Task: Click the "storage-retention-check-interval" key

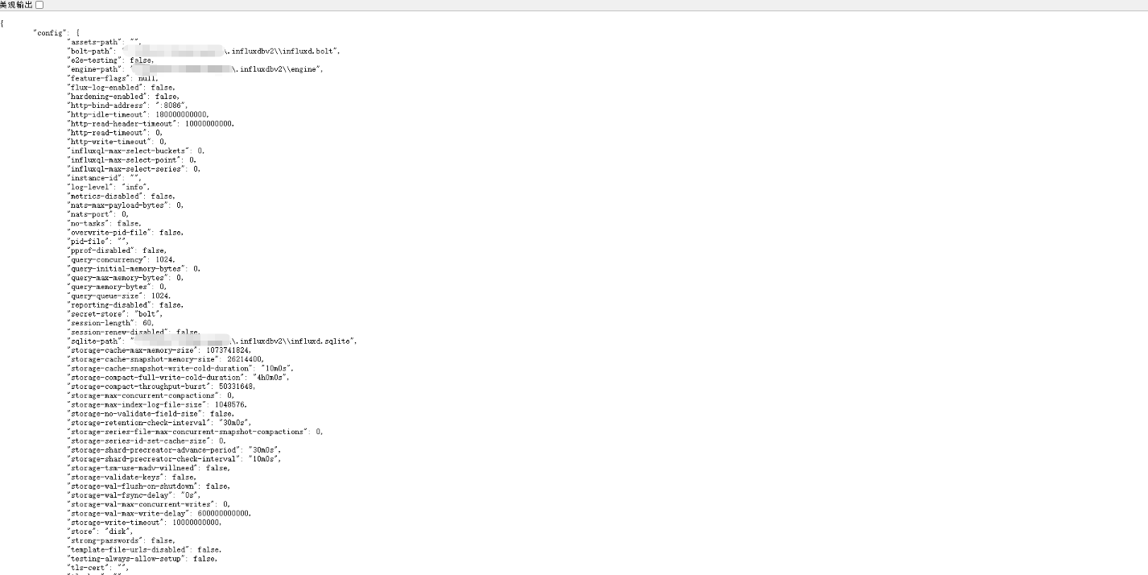Action: [139, 422]
